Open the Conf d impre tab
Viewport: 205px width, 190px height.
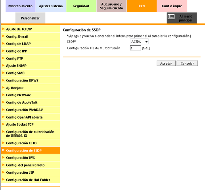(172, 6)
